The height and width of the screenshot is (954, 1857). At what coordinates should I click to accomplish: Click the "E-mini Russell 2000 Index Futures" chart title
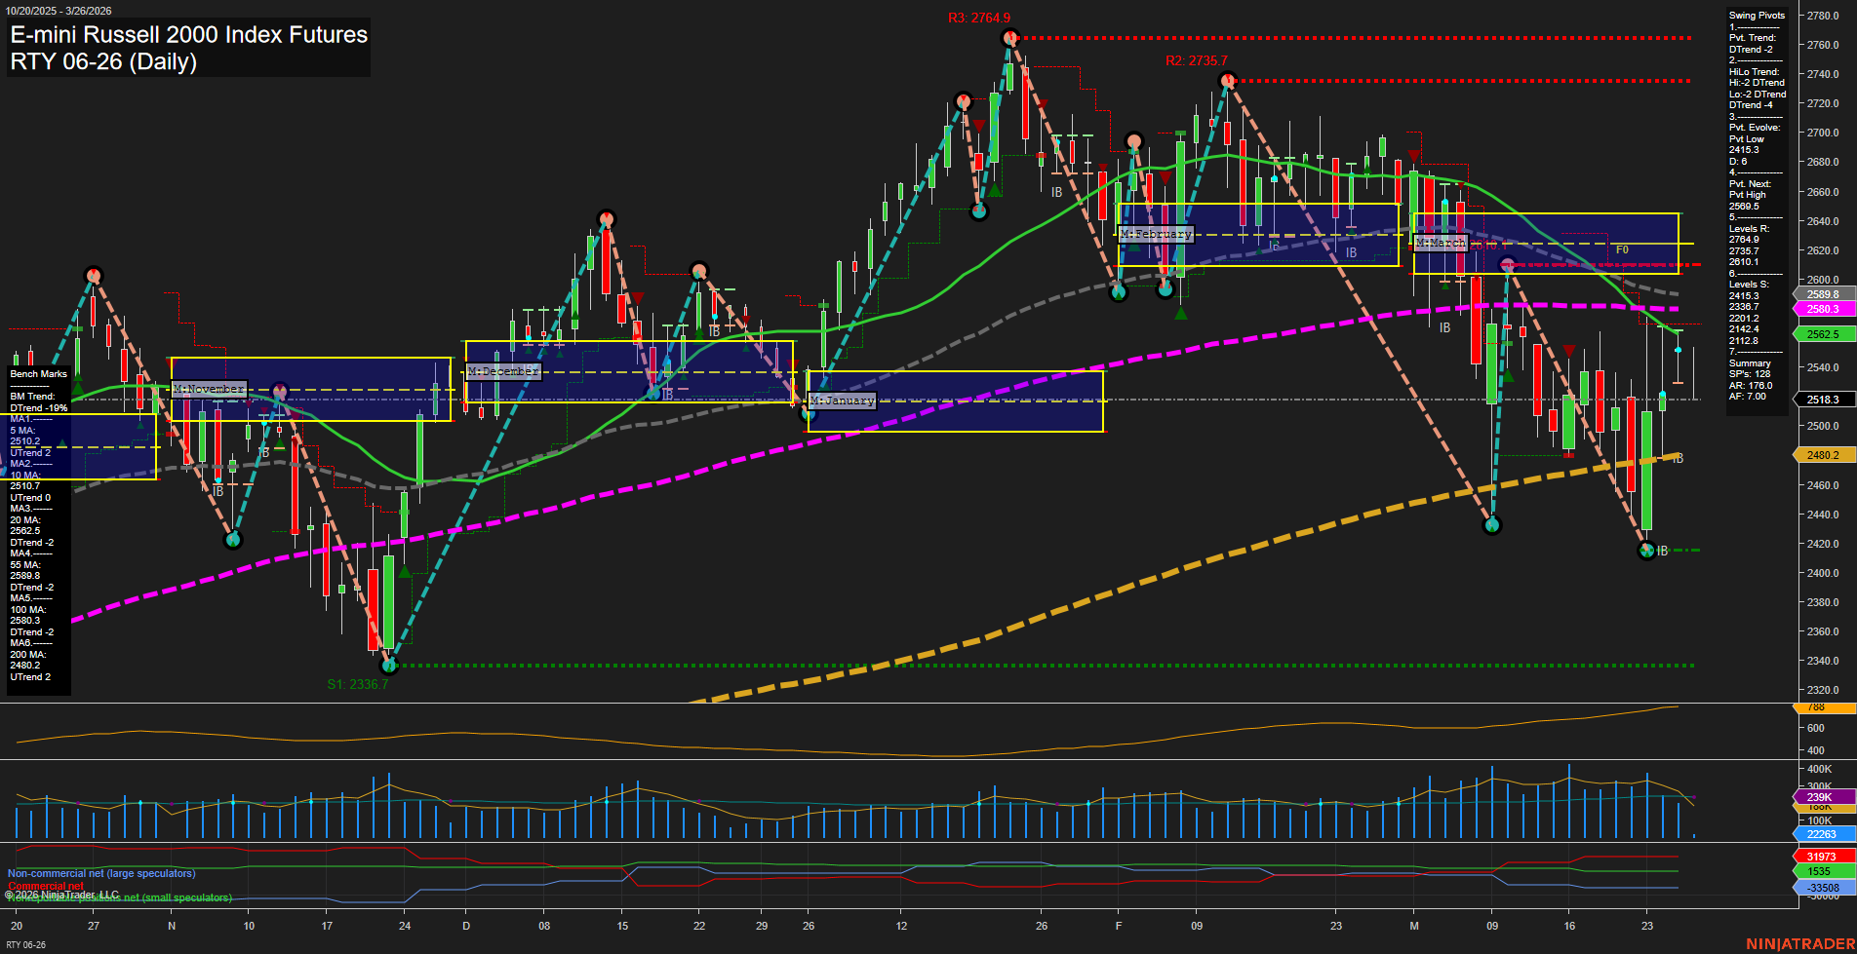(189, 35)
